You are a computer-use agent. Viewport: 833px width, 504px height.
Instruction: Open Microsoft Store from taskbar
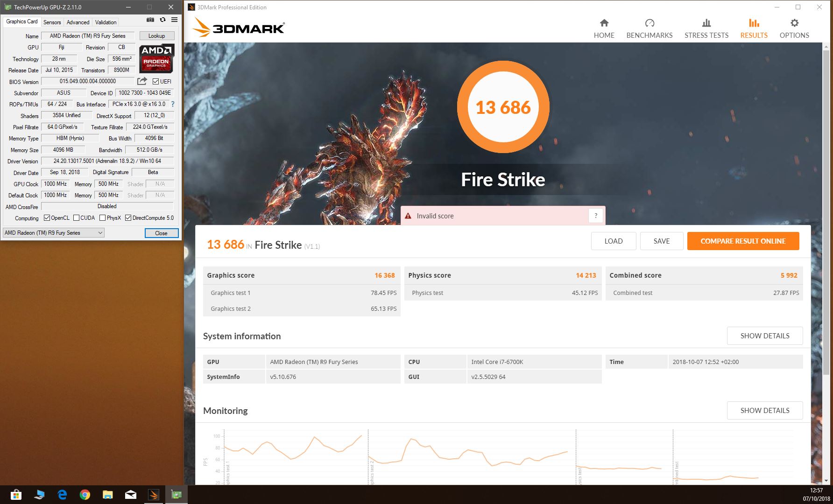pos(16,494)
